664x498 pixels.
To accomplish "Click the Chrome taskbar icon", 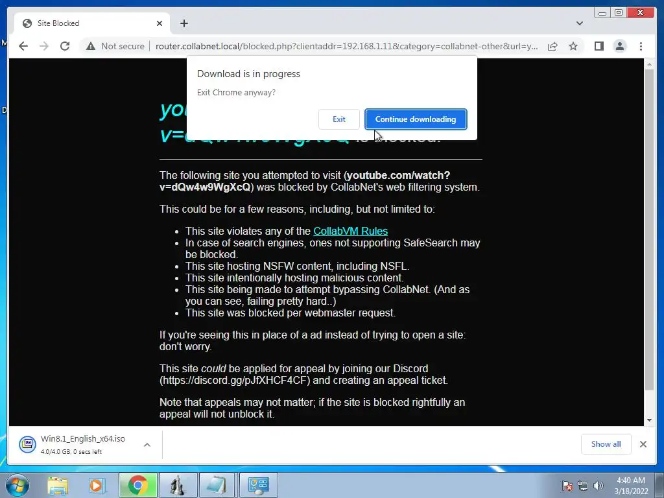I will coord(137,485).
